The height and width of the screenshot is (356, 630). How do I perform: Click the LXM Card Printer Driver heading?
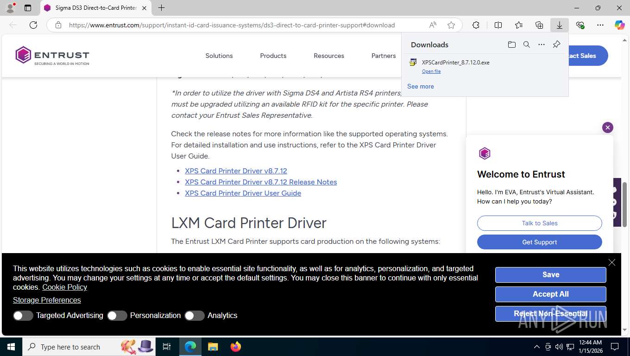[249, 223]
